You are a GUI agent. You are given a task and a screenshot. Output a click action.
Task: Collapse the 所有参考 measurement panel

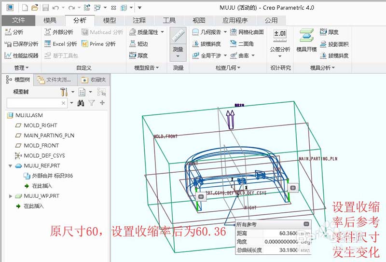coord(306,224)
